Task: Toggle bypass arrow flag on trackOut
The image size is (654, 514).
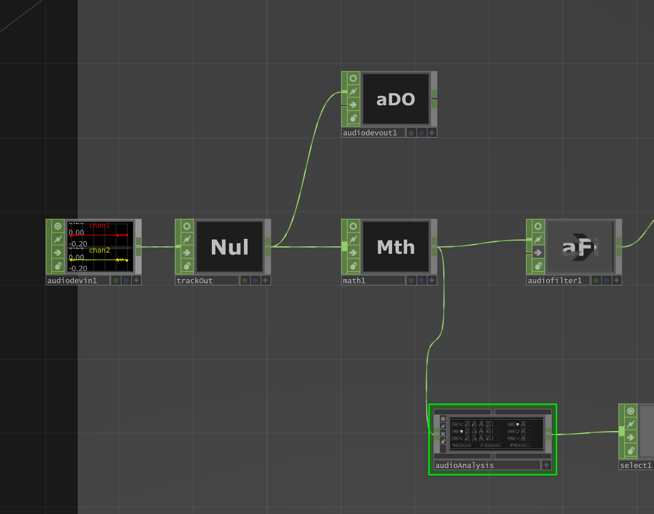Action: 187,253
